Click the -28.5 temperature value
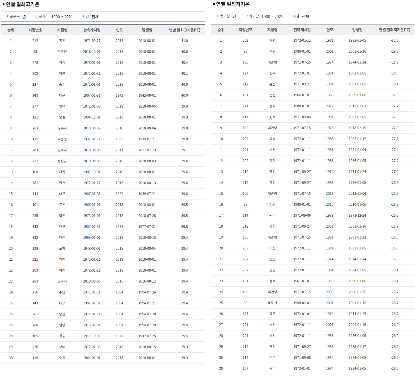 coord(394,73)
